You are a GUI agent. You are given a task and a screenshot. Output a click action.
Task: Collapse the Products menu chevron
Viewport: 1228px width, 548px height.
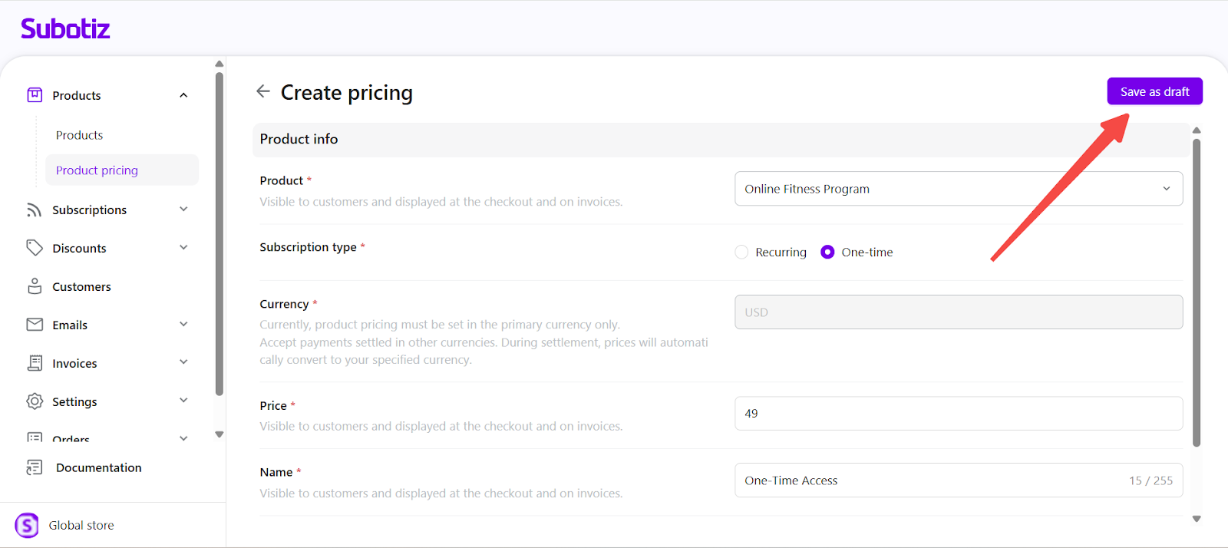pyautogui.click(x=183, y=95)
